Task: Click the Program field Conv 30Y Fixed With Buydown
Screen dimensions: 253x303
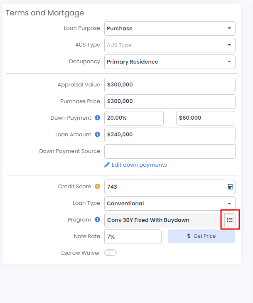Action: 165,220
